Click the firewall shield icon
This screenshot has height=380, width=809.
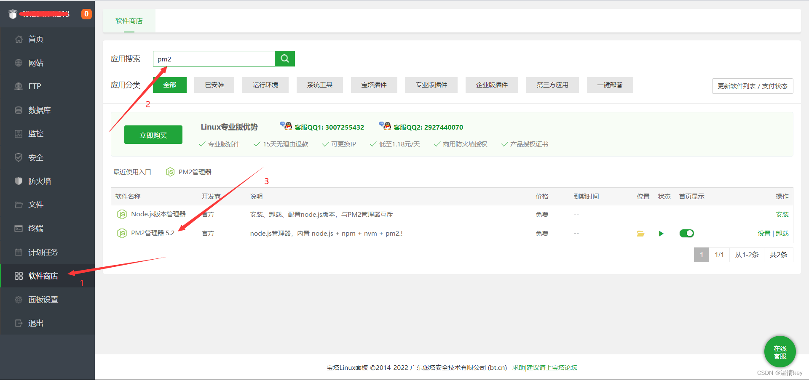click(19, 181)
